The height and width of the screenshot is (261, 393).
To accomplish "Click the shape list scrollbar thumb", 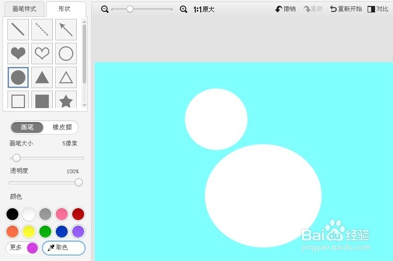I will [x=84, y=54].
